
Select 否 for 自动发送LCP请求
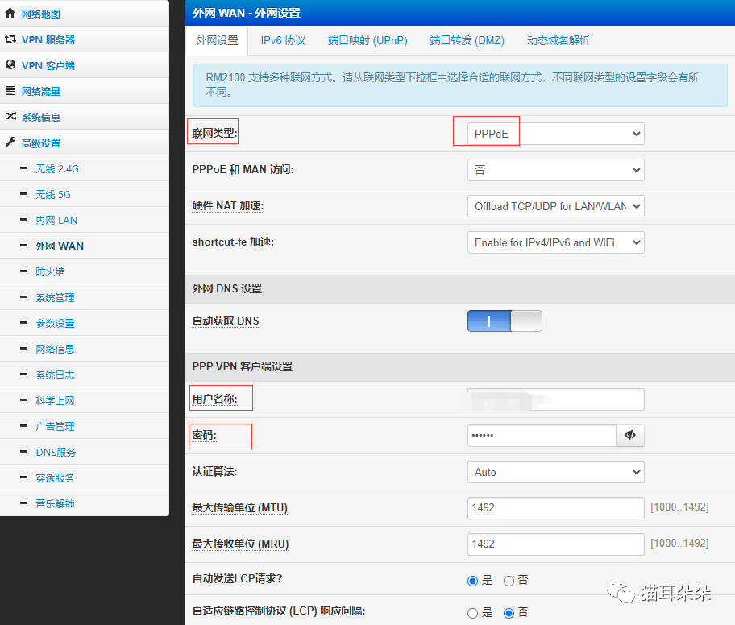[x=510, y=580]
